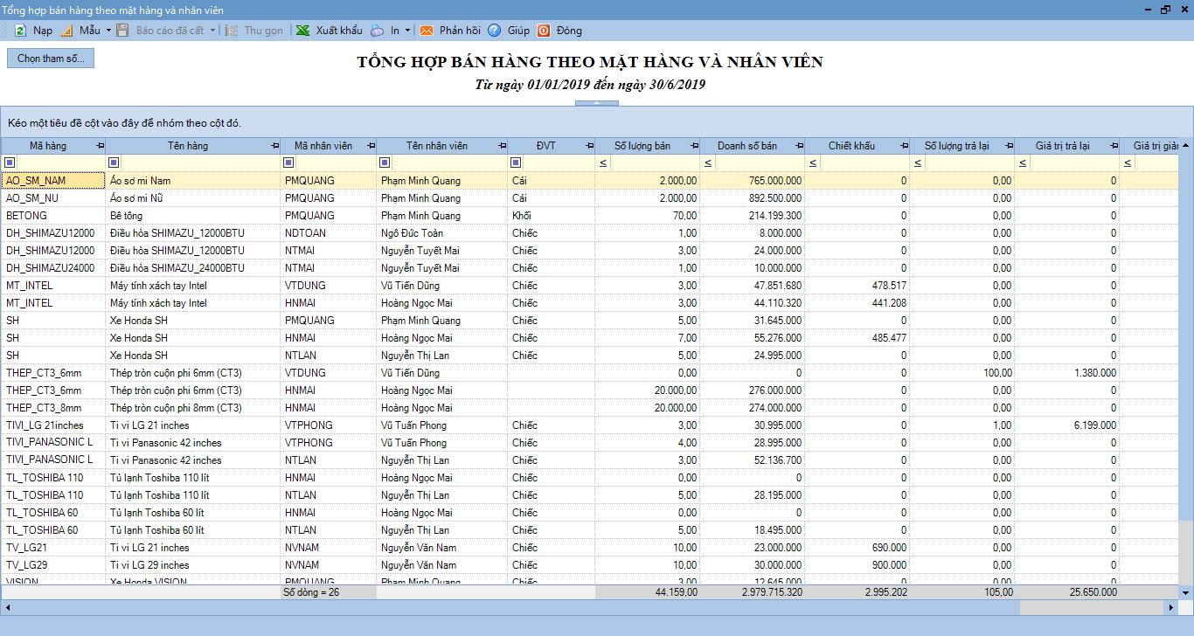Open the Báo cáo đã cất dropdown arrow
The width and height of the screenshot is (1194, 636).
(212, 31)
